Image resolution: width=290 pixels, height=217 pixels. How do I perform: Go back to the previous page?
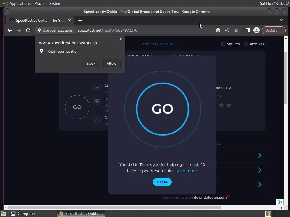click(10, 30)
